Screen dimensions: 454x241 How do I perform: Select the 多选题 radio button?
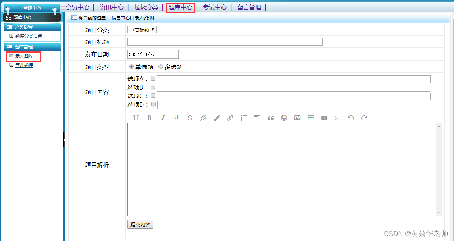click(160, 66)
